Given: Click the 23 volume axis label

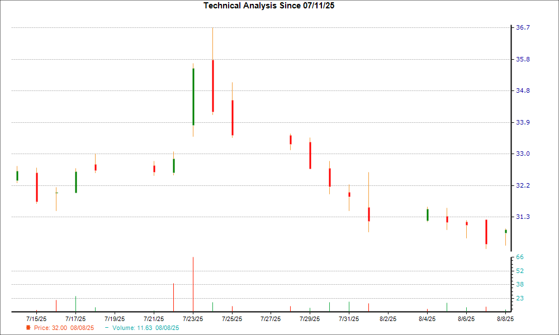Looking at the screenshot, I should [x=520, y=298].
